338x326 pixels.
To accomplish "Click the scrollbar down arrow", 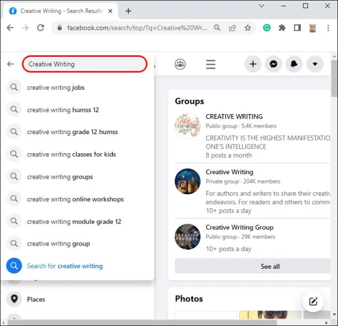I will [335, 314].
